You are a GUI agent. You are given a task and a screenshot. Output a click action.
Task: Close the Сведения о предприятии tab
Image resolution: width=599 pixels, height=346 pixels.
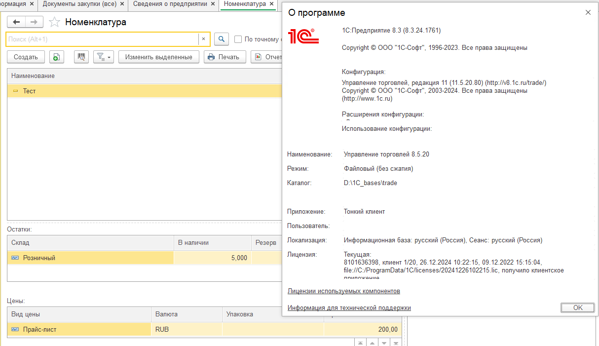click(213, 4)
